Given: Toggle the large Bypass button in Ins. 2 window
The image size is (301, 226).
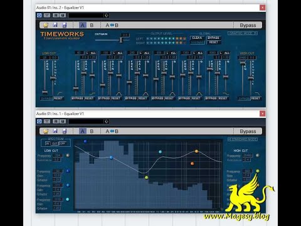Looking at the screenshot, I should click(x=248, y=25).
